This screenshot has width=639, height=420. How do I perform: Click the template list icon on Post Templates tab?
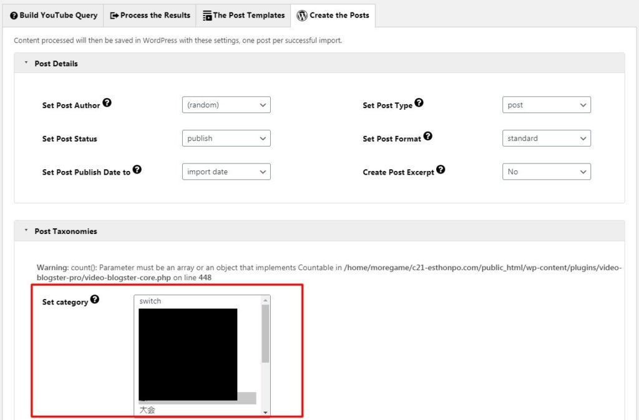[207, 16]
